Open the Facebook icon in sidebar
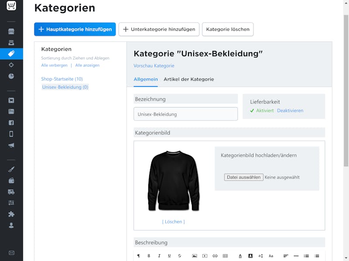The height and width of the screenshot is (261, 349). pyautogui.click(x=11, y=123)
